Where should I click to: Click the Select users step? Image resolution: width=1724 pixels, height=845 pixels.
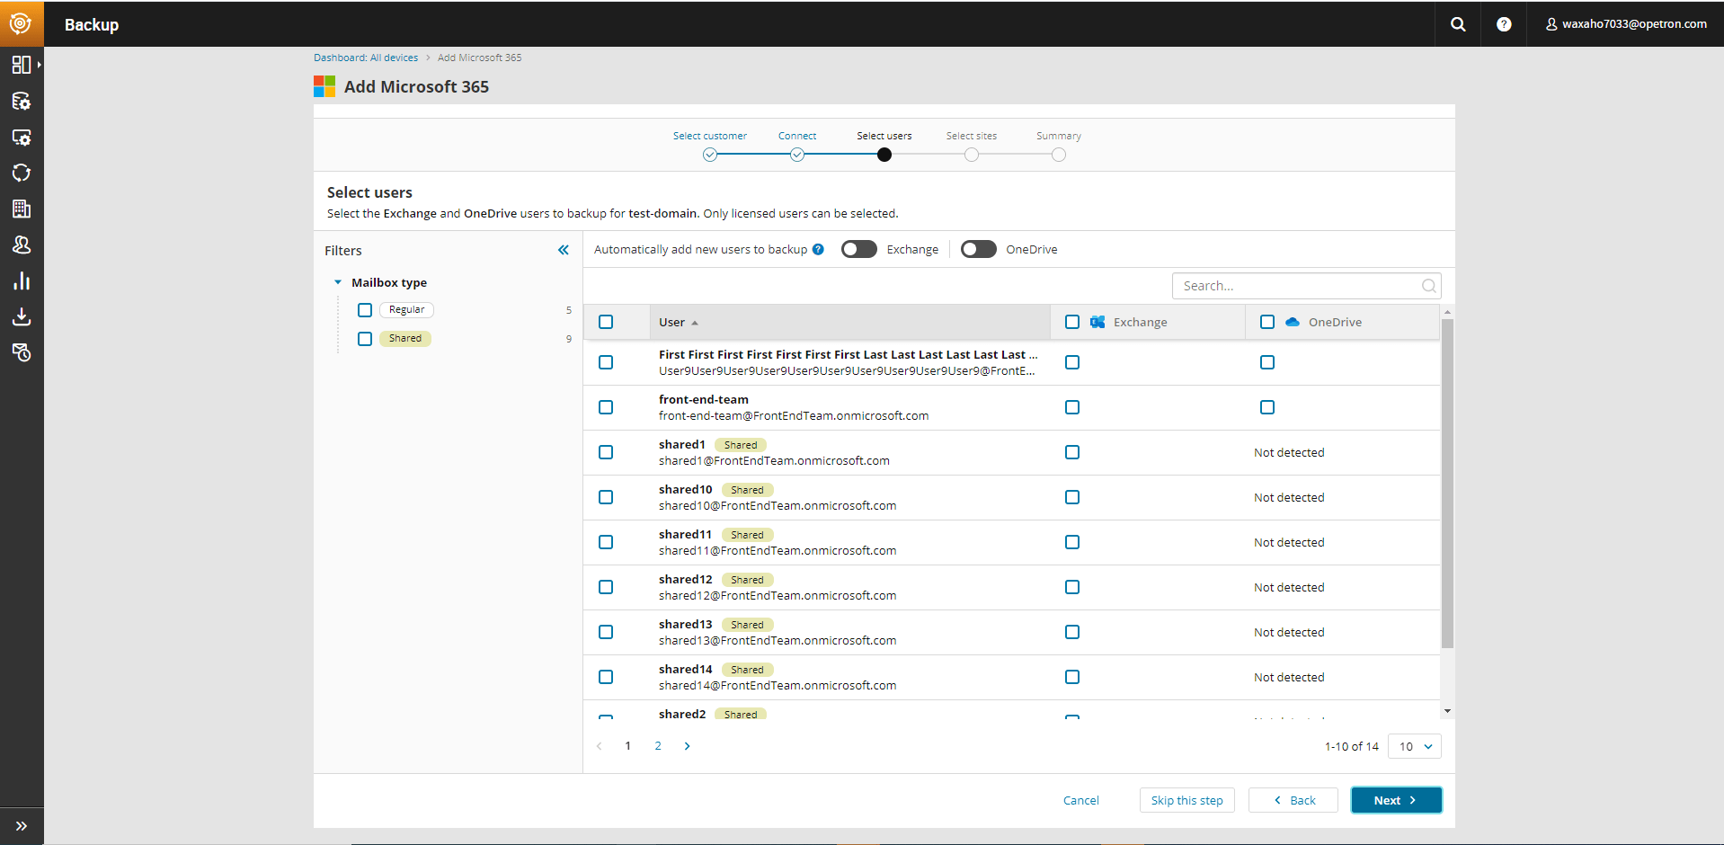[x=884, y=146]
